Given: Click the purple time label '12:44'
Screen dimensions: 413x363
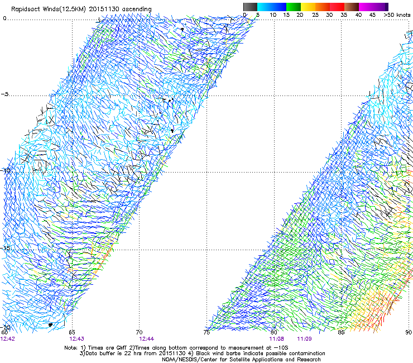Looking at the screenshot, I should 147,339.
